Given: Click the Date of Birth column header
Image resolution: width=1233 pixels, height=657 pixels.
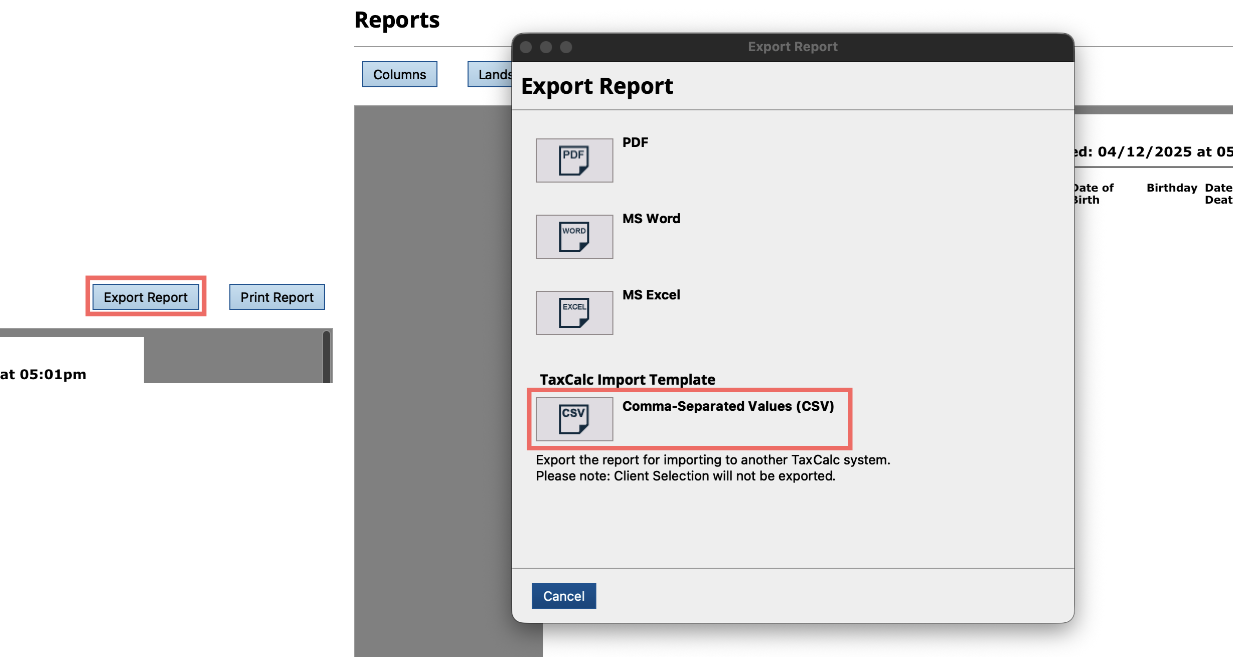Looking at the screenshot, I should (1093, 194).
